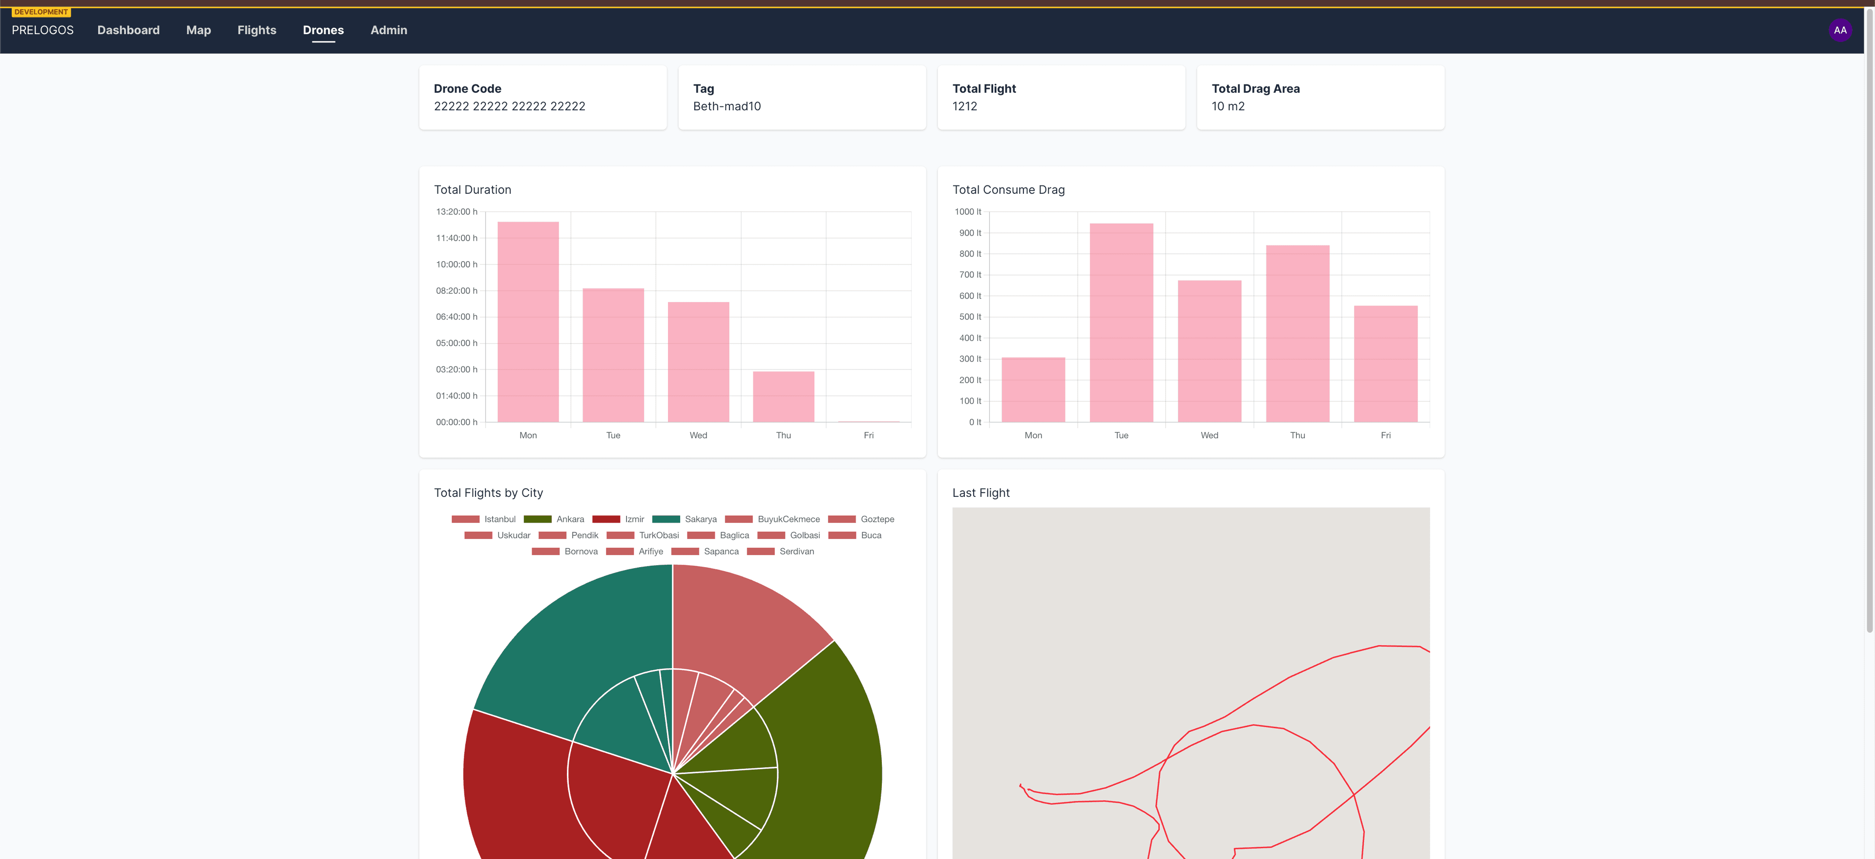1875x859 pixels.
Task: Toggle BuyukCekmece legend swatch
Action: pos(739,519)
